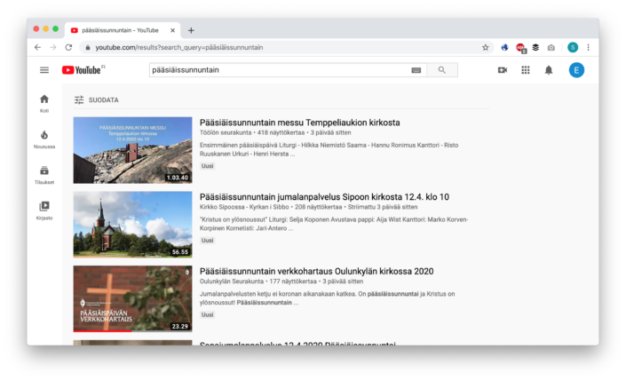Screen dimensions: 626x381
Task: Click the camera extension icon
Action: point(551,47)
